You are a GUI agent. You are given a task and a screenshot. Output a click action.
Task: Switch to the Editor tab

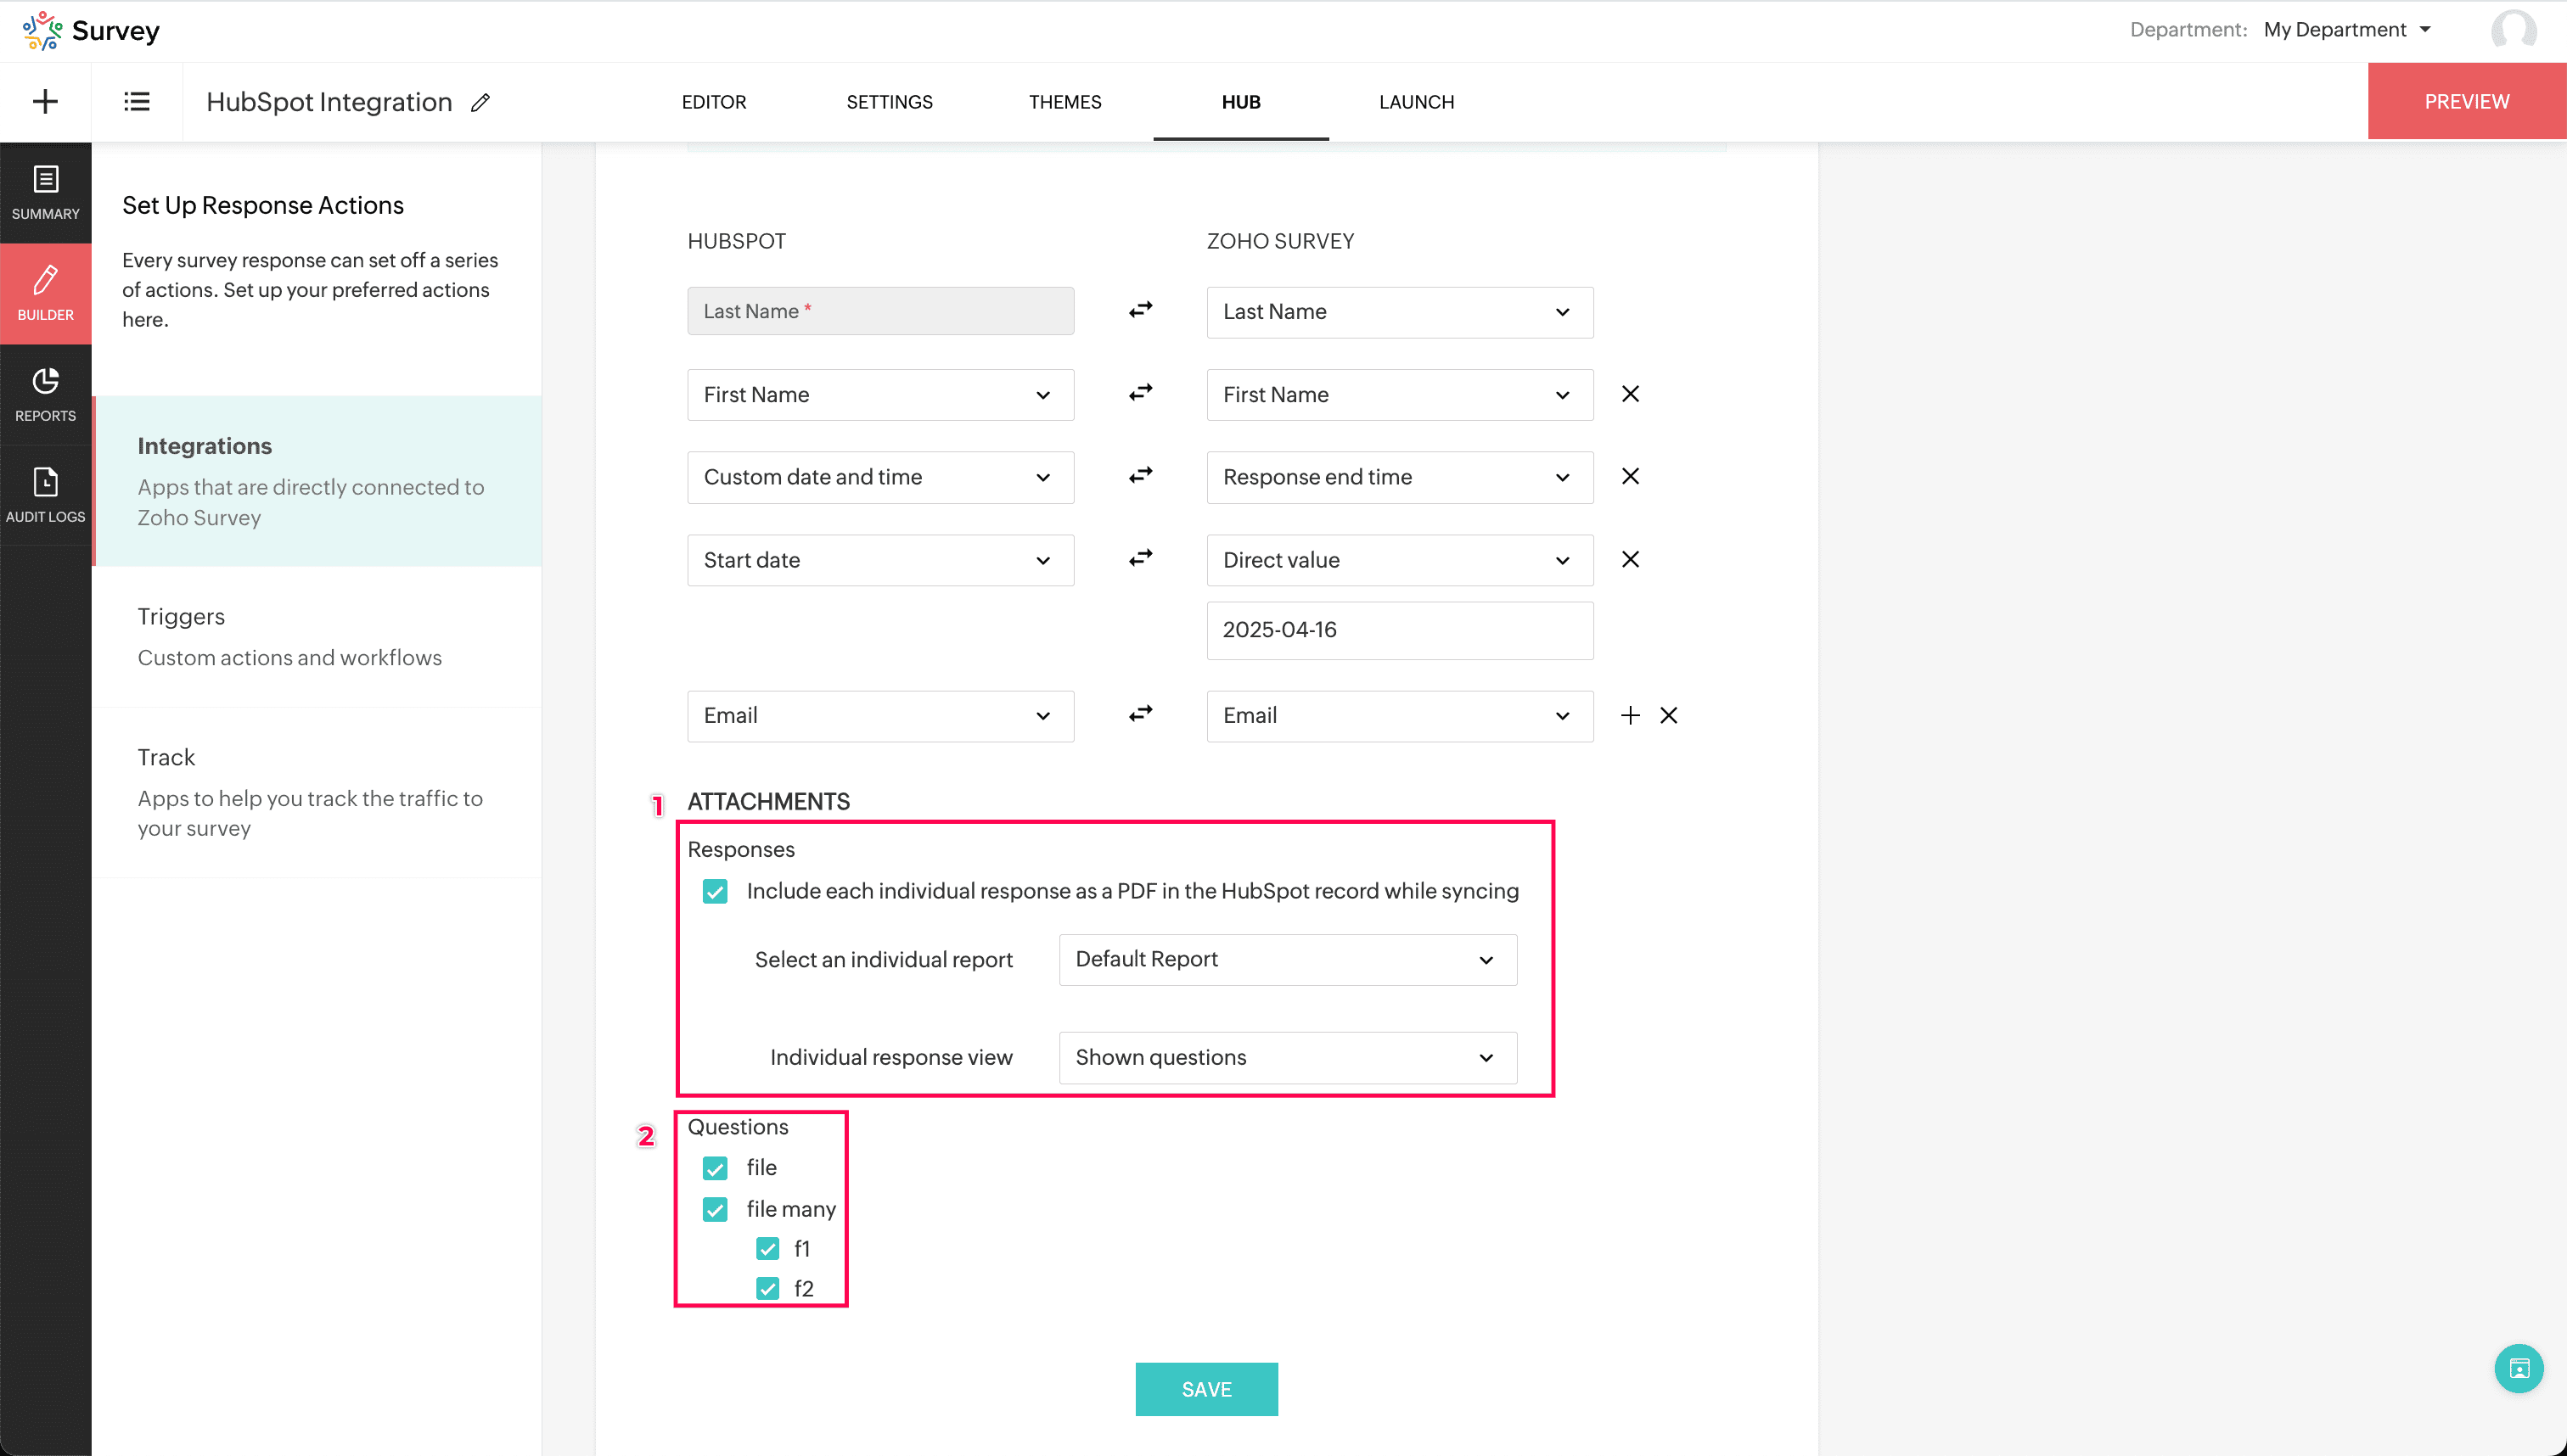(713, 102)
